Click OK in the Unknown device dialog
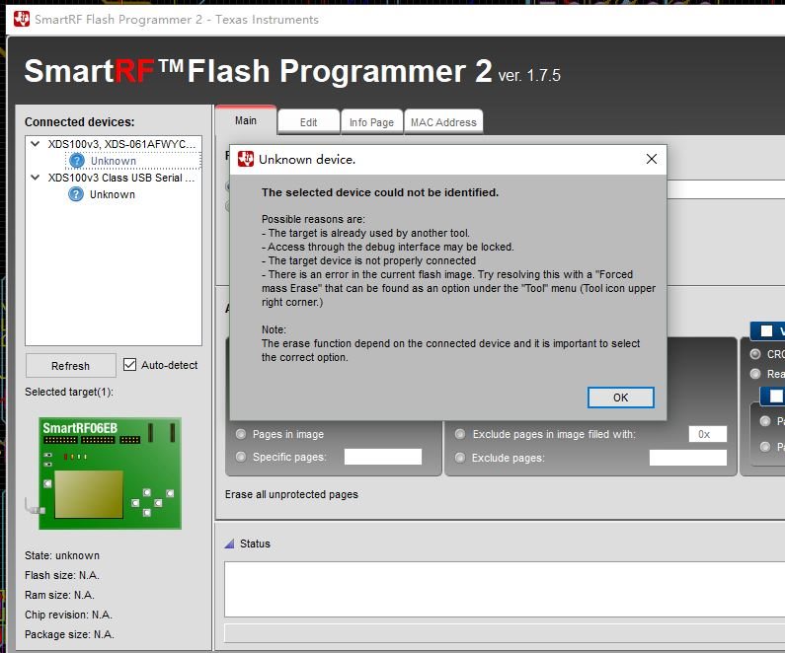Image resolution: width=785 pixels, height=653 pixels. tap(620, 398)
